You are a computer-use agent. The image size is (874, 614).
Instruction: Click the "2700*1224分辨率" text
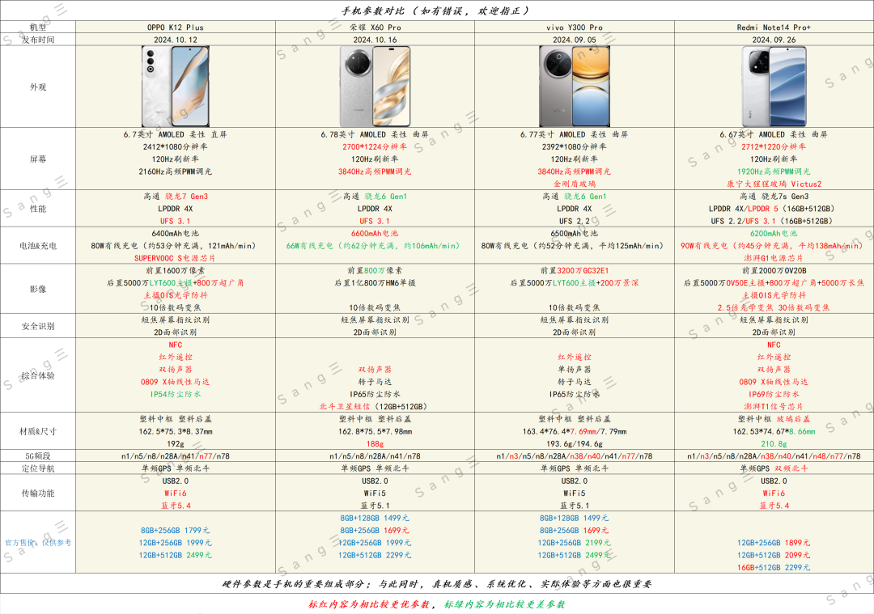coord(375,146)
